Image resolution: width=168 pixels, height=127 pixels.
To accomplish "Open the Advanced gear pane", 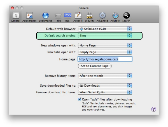I will click(x=102, y=17).
